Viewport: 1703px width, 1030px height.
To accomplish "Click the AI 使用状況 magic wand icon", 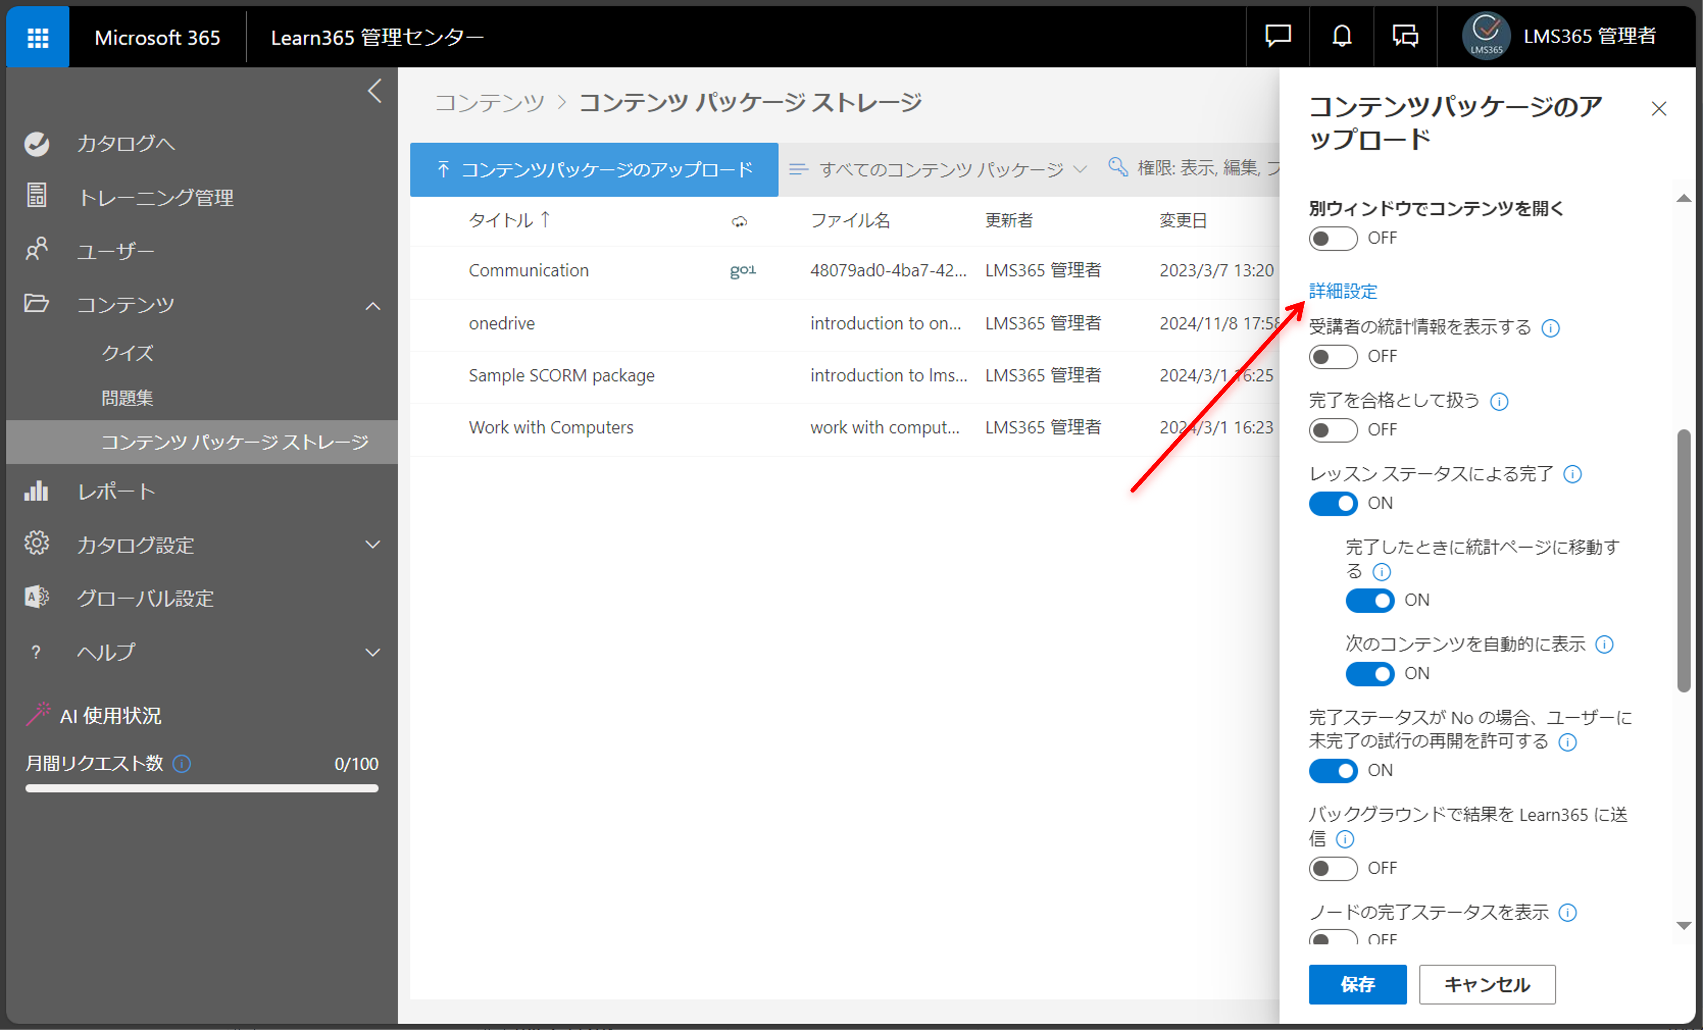I will pos(38,714).
